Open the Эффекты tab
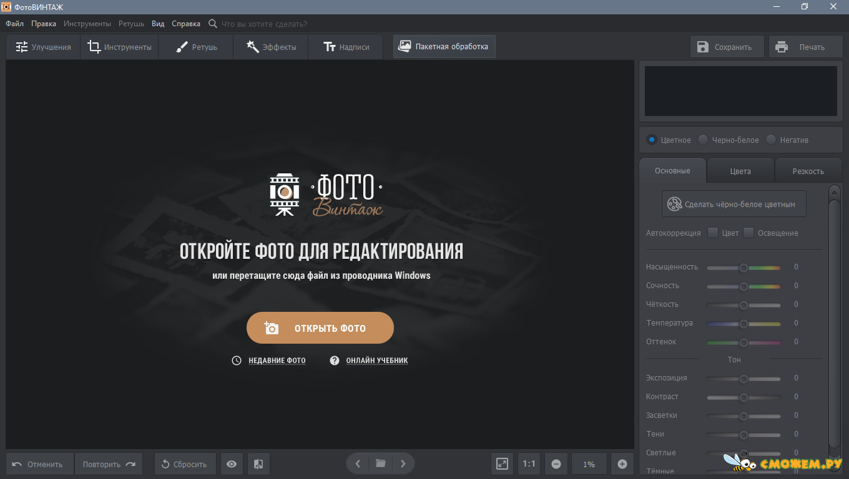 pyautogui.click(x=271, y=47)
